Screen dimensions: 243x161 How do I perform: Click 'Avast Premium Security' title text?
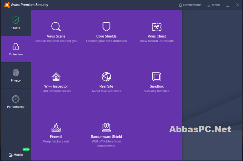coord(30,5)
